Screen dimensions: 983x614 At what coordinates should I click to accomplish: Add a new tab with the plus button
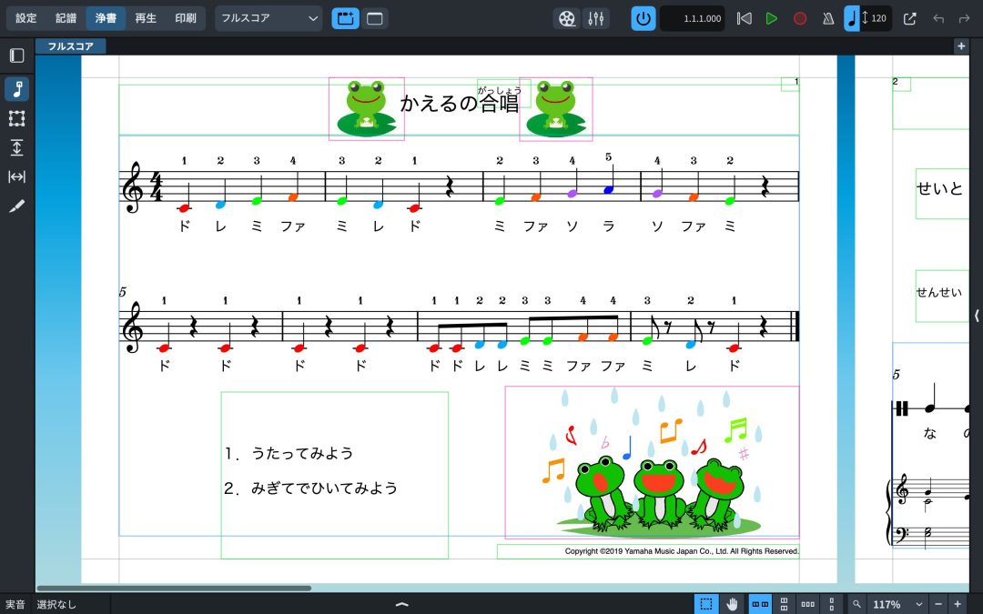pos(961,45)
